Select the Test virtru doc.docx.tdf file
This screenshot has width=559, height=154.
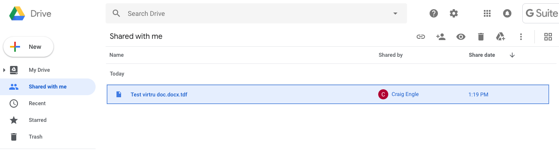coord(328,94)
